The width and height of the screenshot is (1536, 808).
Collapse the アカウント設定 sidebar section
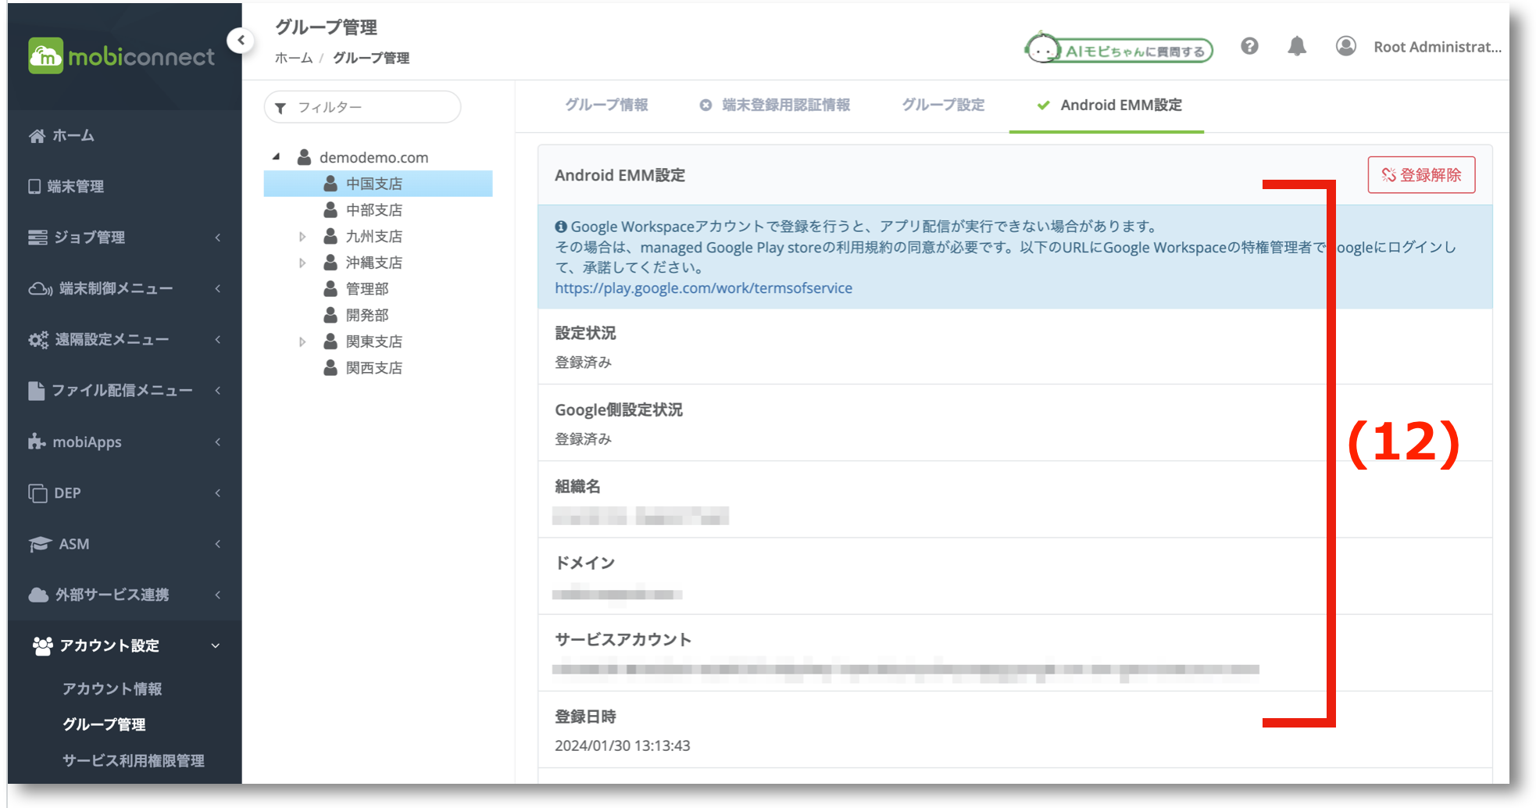click(216, 645)
